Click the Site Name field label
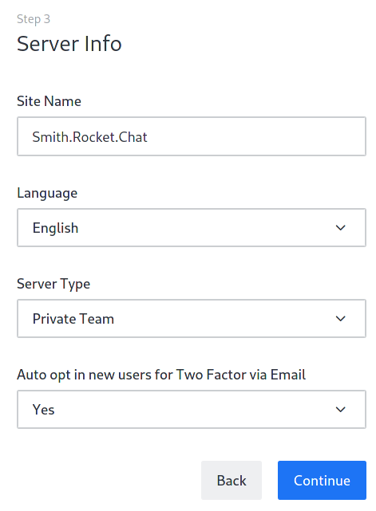The height and width of the screenshot is (511, 376). (x=49, y=101)
